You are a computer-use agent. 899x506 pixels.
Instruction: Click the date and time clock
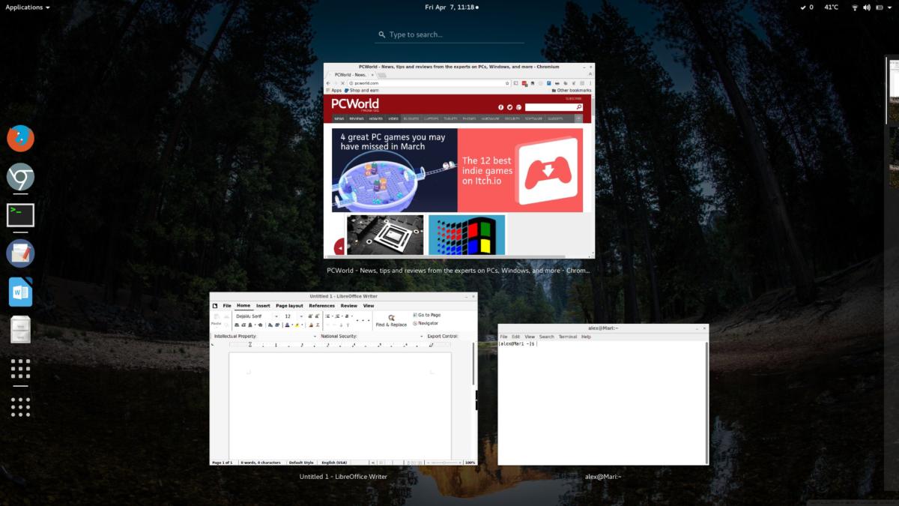pyautogui.click(x=452, y=7)
